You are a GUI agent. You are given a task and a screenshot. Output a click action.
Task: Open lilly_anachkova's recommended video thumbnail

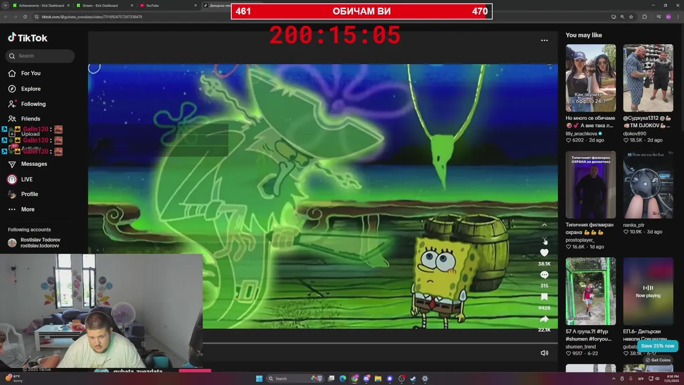(x=590, y=78)
